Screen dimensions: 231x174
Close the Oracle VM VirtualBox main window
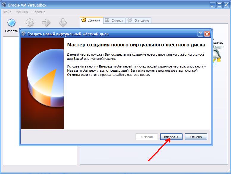226,5
